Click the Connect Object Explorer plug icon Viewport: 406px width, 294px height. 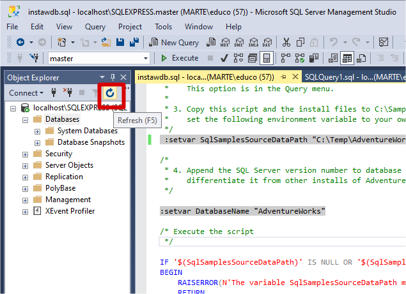(54, 92)
